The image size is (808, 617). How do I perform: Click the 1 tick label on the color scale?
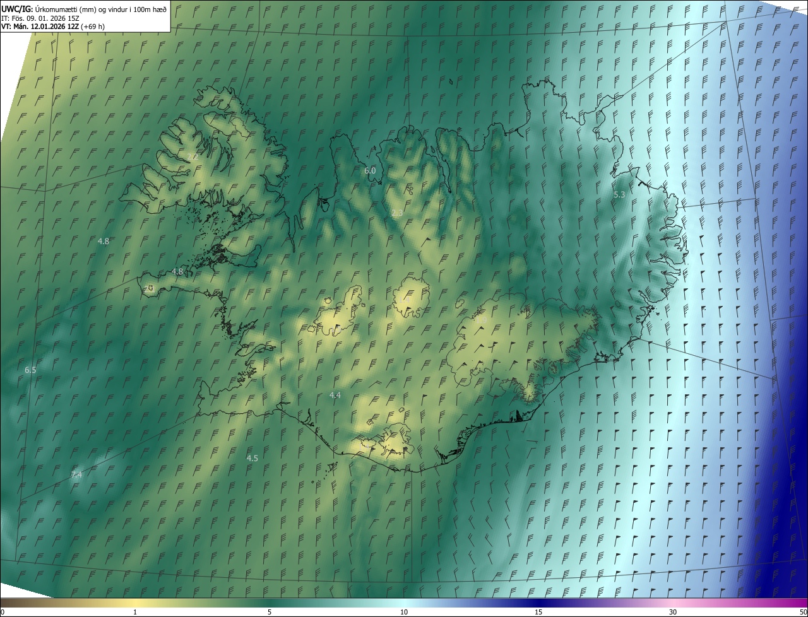point(135,612)
